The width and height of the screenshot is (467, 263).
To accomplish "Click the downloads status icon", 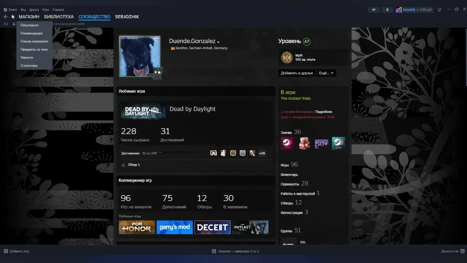I will pyautogui.click(x=214, y=251).
